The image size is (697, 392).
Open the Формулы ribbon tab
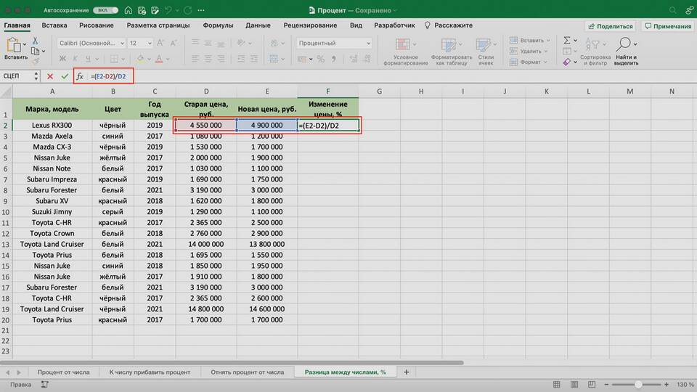tap(218, 25)
